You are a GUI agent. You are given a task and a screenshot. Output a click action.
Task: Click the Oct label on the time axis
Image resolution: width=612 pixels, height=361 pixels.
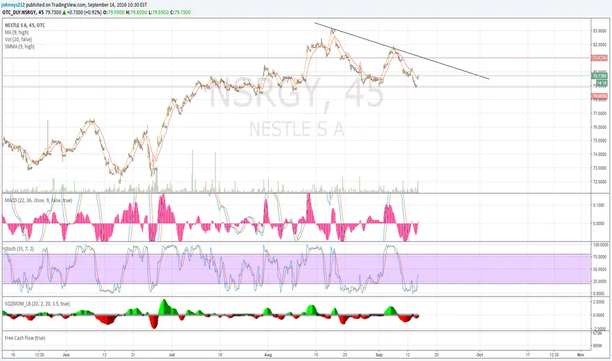point(480,354)
